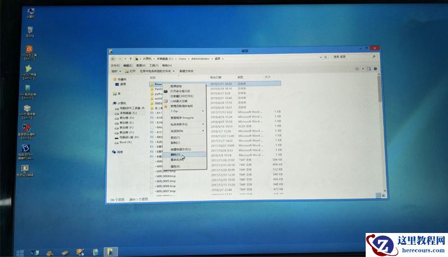Click Administrator in the address breadcrumb
Screen dimensions: 448x257
coord(200,59)
